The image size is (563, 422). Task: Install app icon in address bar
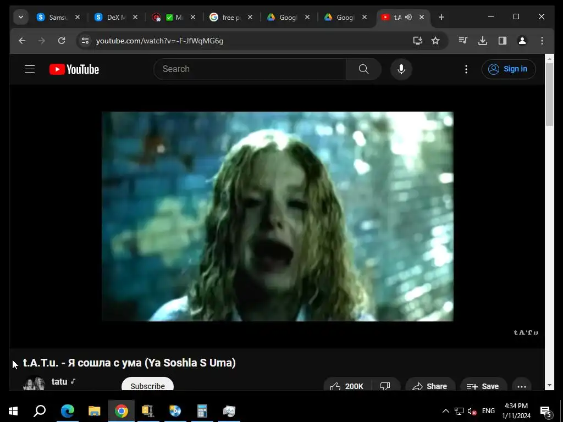point(418,41)
